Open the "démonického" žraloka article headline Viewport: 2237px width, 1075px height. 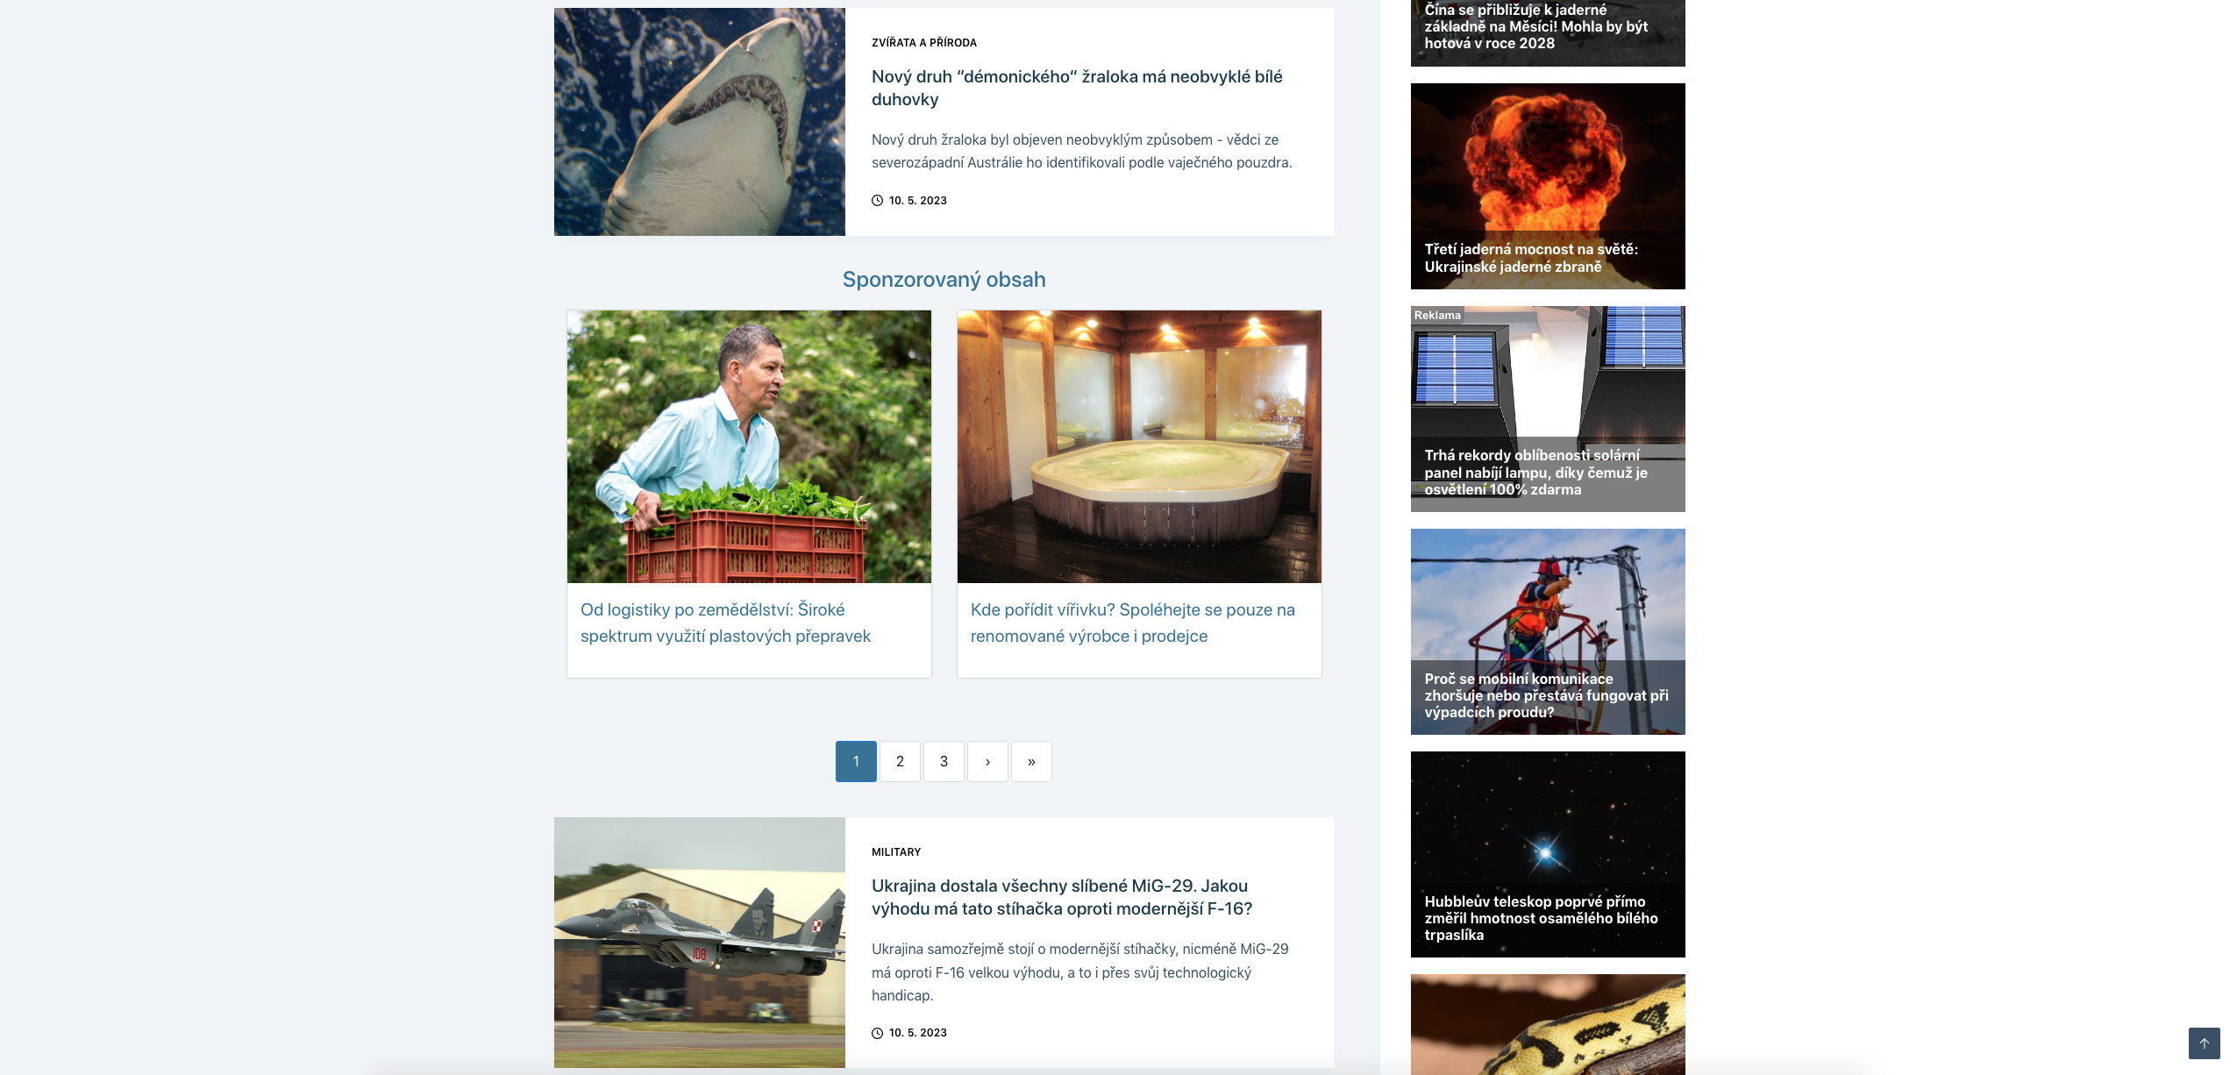click(x=1077, y=88)
